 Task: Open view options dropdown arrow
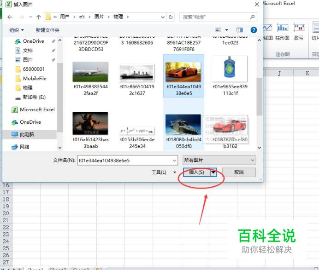pyautogui.click(x=227, y=30)
